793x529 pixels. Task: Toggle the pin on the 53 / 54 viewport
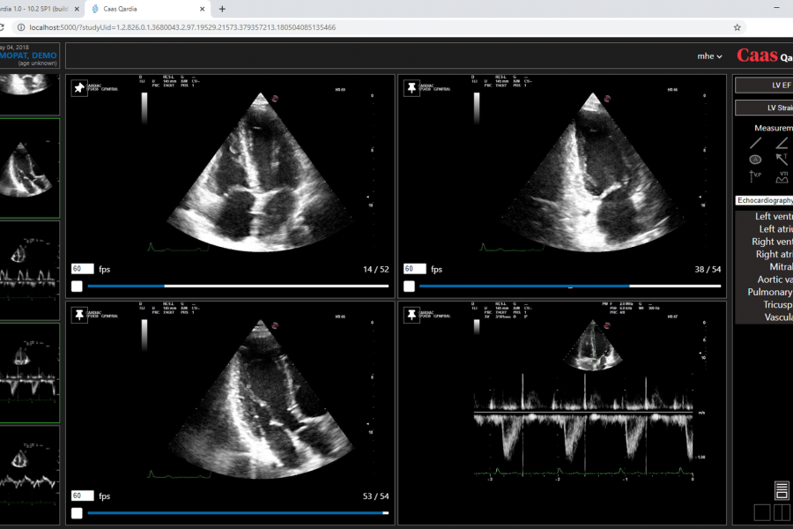(x=79, y=315)
